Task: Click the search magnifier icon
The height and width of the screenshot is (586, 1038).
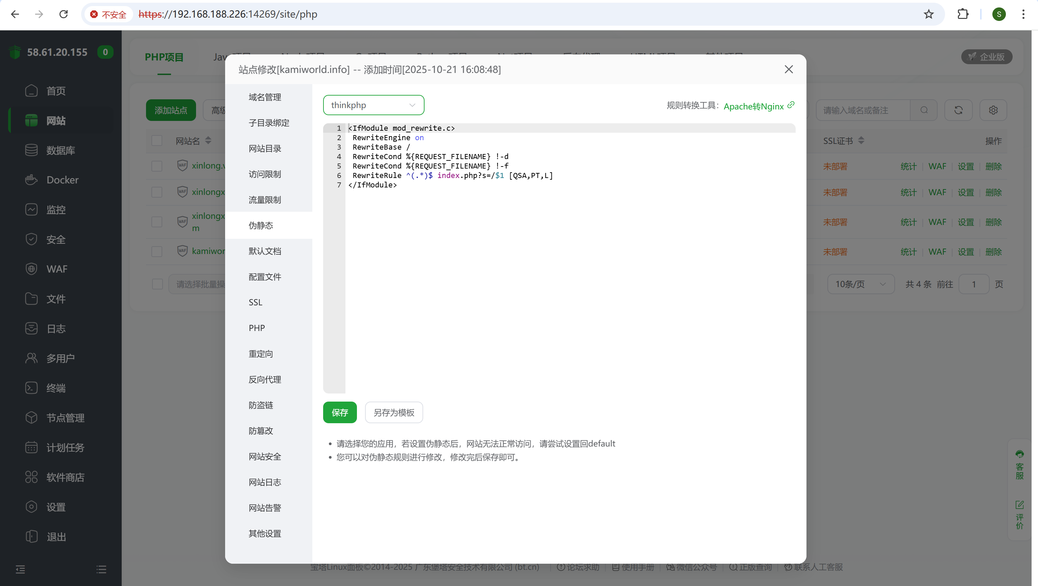Action: point(924,110)
